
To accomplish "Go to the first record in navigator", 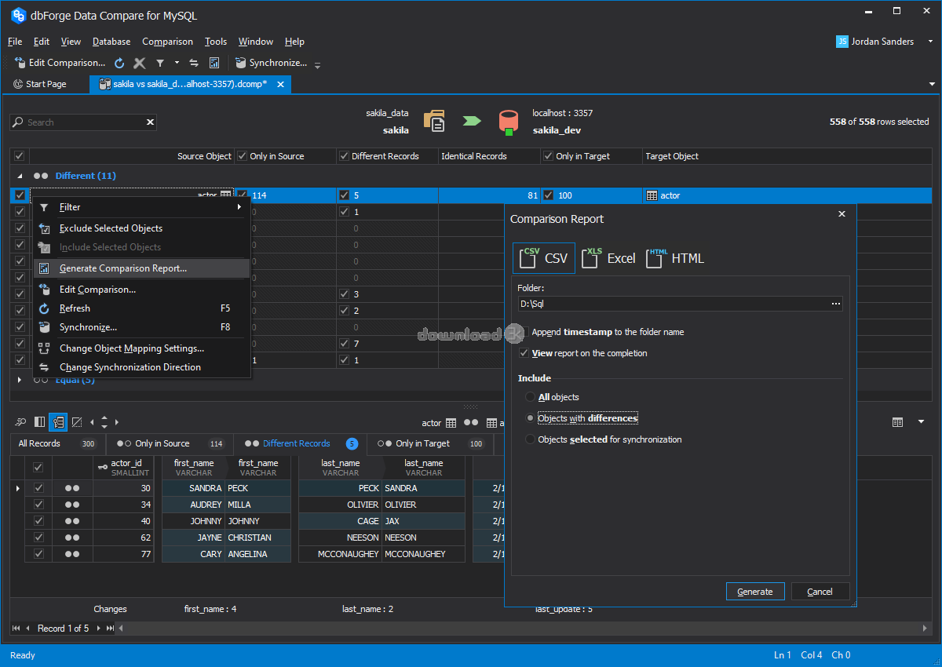I will pyautogui.click(x=16, y=629).
